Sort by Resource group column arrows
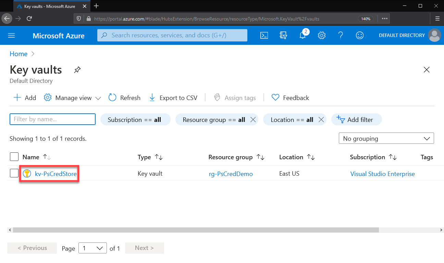Screen dimensions: 444x263 [261, 157]
